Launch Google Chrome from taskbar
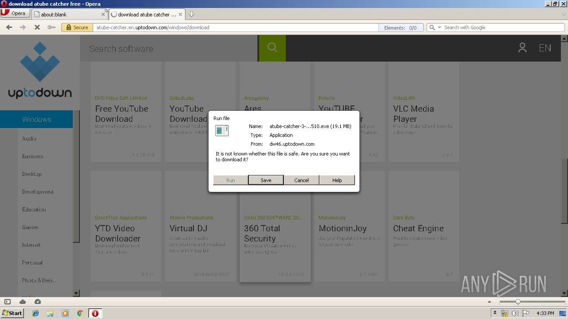This screenshot has height=319, width=568. click(80, 313)
